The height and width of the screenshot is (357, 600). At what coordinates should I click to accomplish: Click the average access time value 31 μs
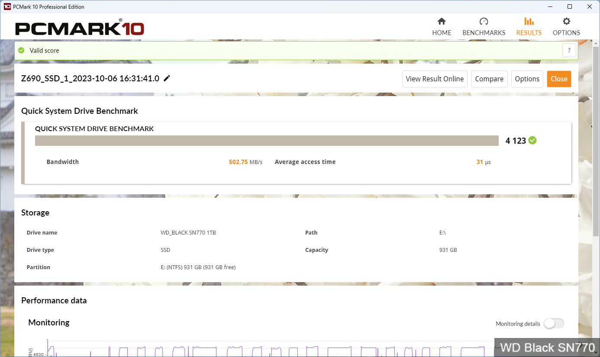[484, 162]
